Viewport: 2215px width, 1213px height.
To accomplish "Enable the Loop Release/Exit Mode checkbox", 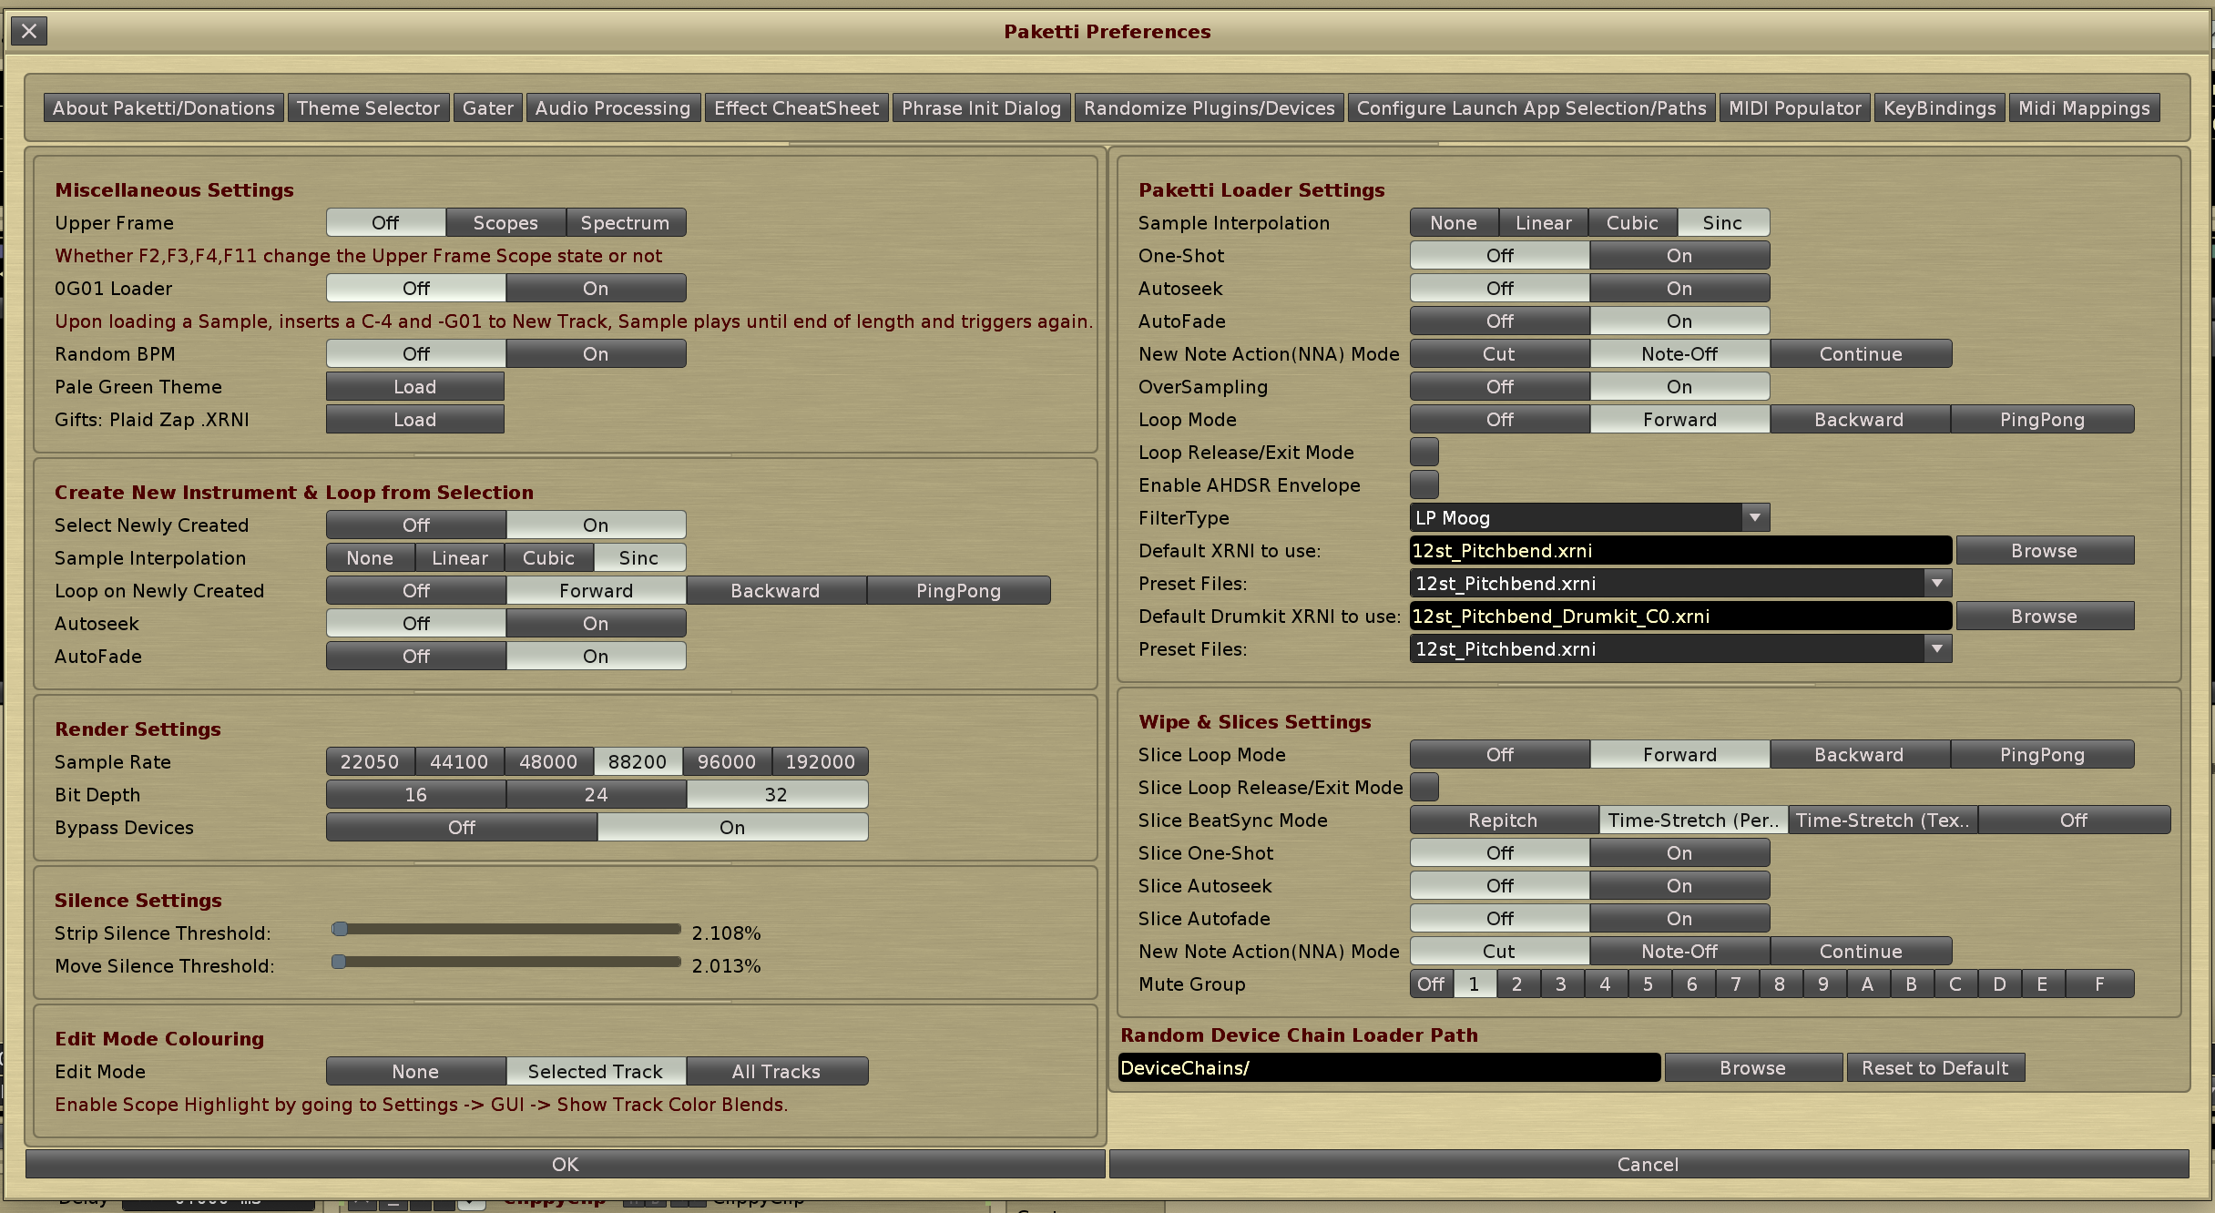I will click(x=1424, y=452).
